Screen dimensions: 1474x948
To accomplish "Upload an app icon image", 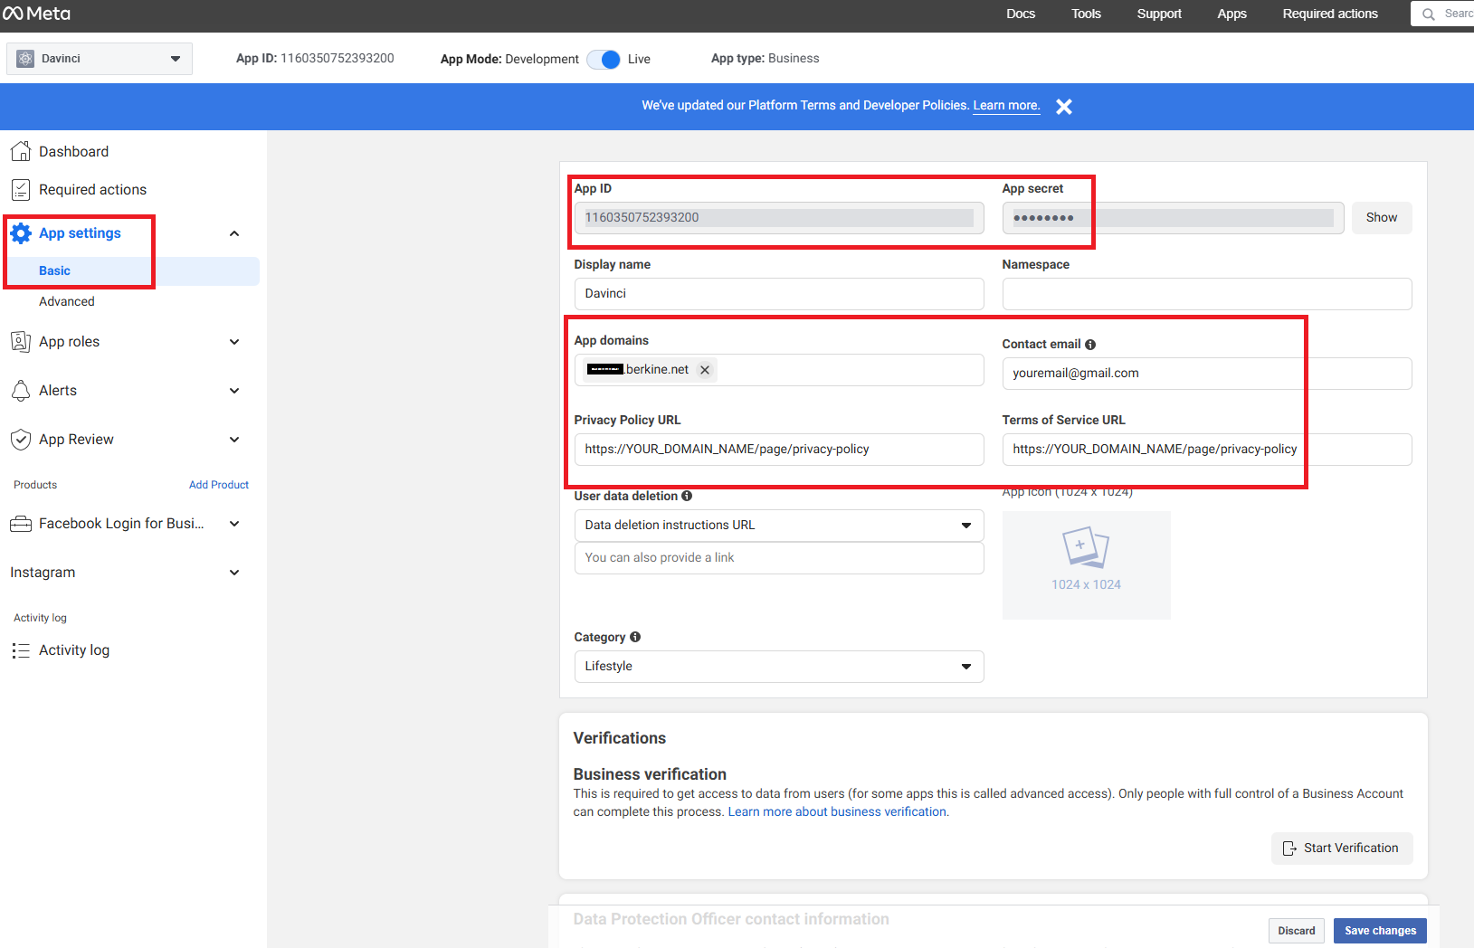I will (x=1086, y=565).
